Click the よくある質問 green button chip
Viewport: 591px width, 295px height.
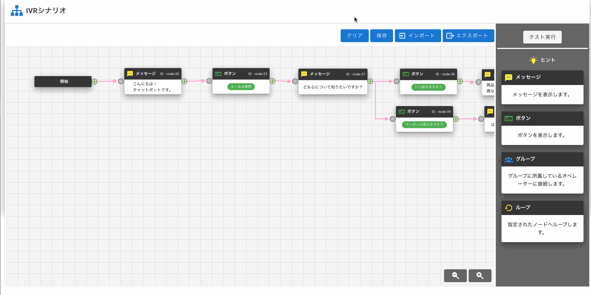(241, 86)
